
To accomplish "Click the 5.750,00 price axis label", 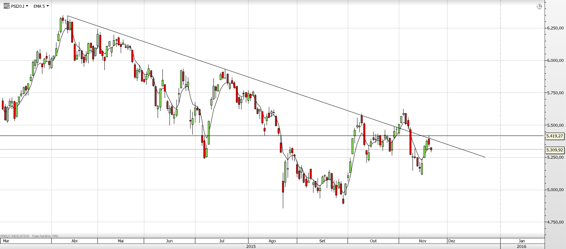I will [x=555, y=93].
